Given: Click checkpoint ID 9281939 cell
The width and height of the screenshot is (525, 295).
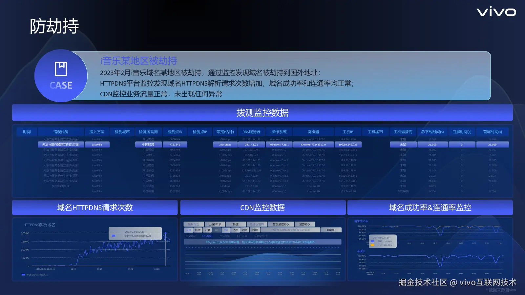Looking at the screenshot, I should (x=175, y=170).
